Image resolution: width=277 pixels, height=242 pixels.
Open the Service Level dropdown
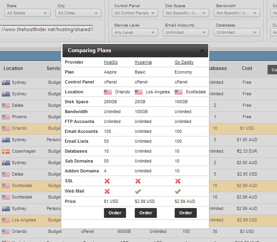pos(135,32)
